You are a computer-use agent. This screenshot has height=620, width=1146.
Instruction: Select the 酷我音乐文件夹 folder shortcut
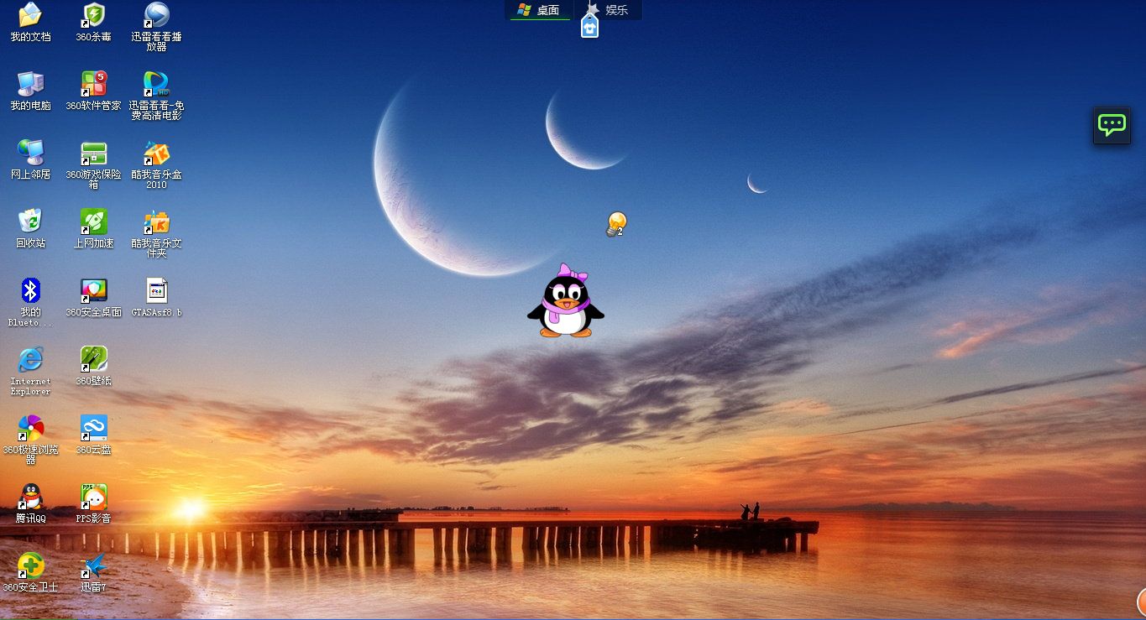156,221
